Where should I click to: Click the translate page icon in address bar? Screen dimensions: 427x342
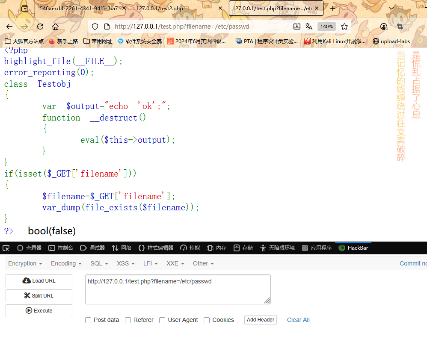tap(309, 27)
